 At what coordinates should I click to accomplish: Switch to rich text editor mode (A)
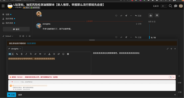tap(13, 54)
